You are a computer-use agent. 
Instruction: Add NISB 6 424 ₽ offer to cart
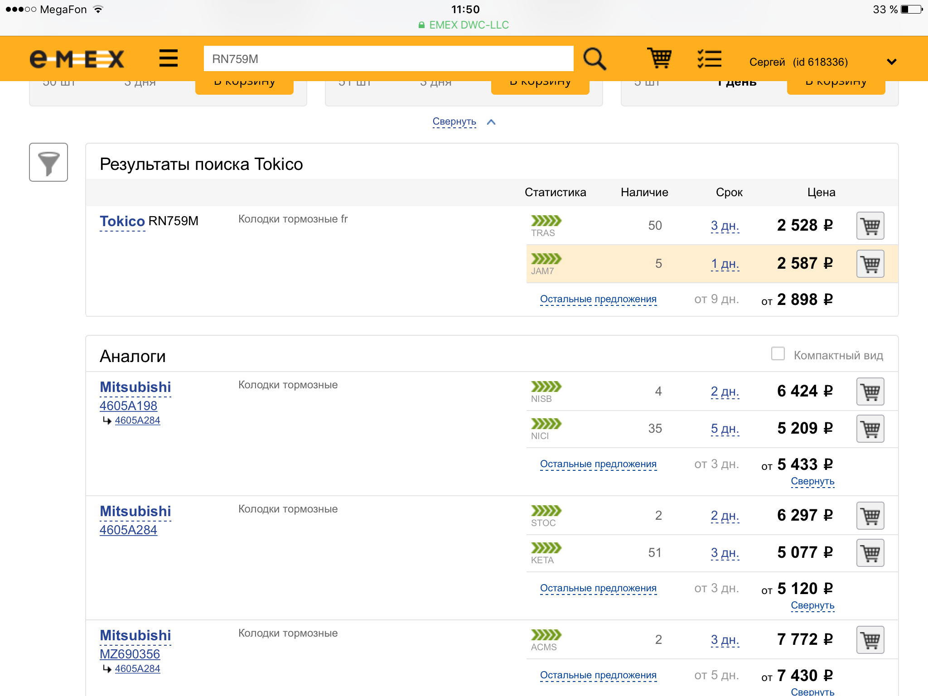coord(870,391)
